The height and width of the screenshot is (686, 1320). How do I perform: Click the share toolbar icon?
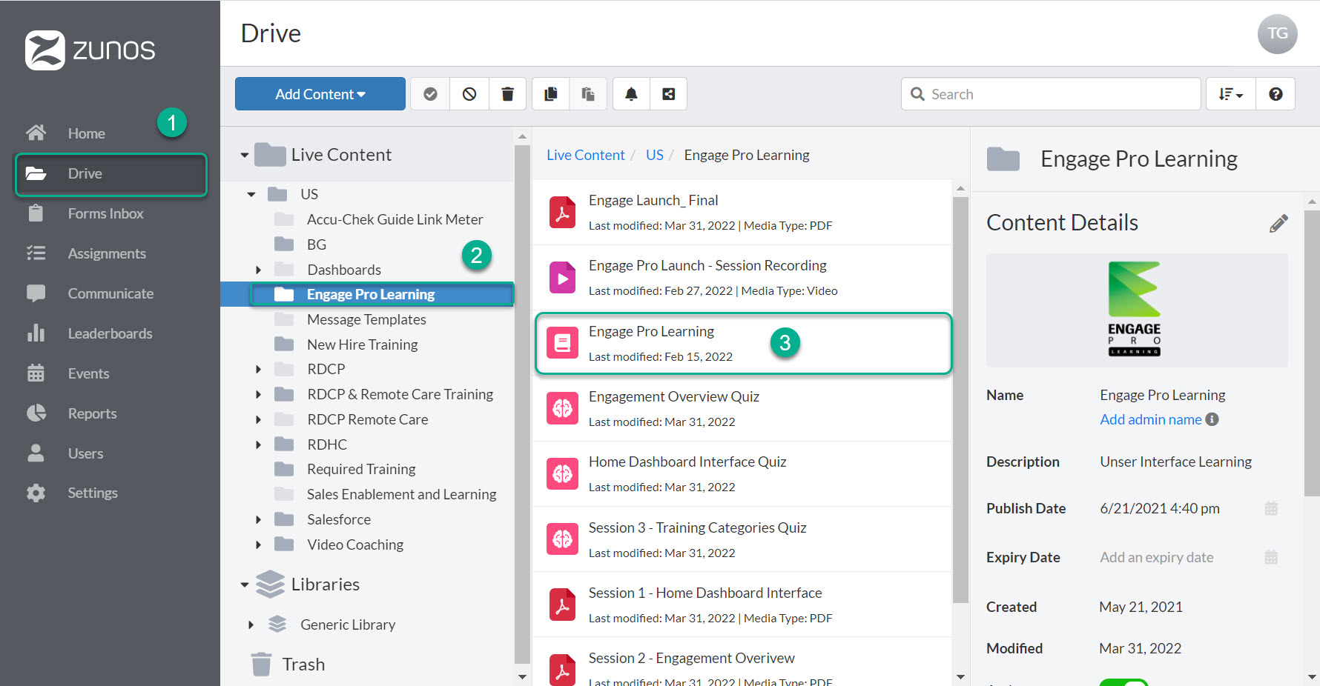click(x=669, y=94)
